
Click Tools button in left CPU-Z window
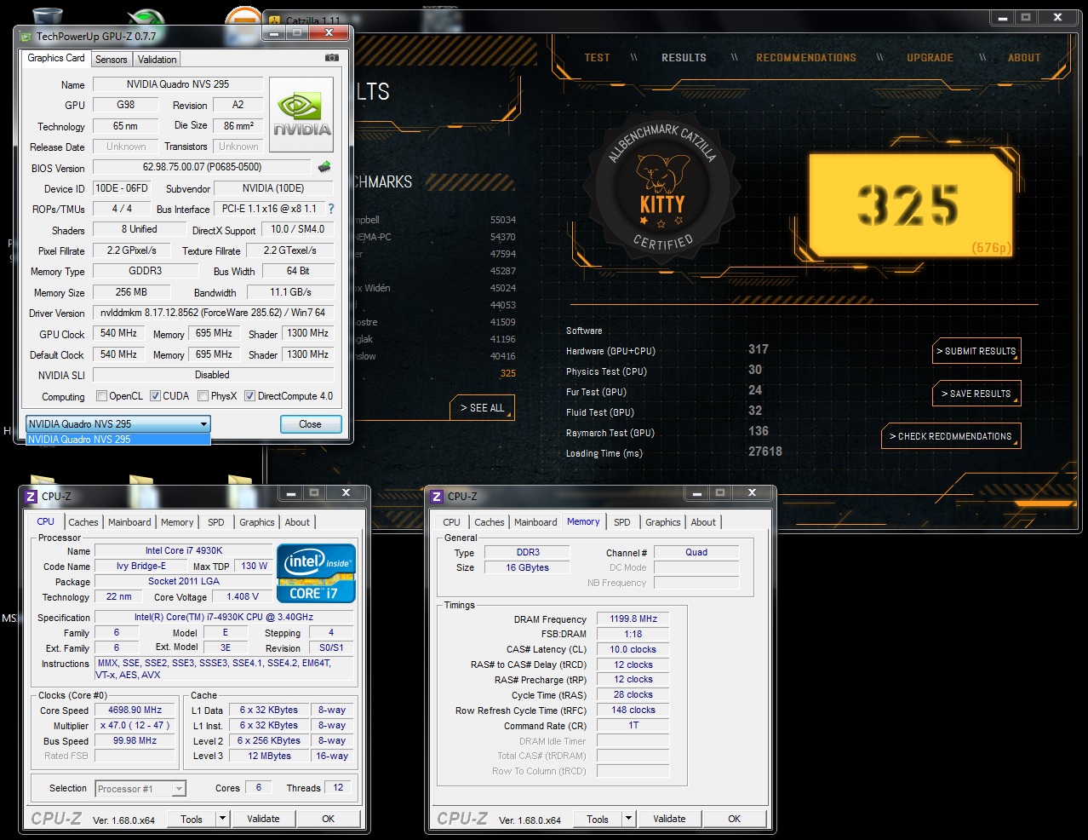click(192, 819)
